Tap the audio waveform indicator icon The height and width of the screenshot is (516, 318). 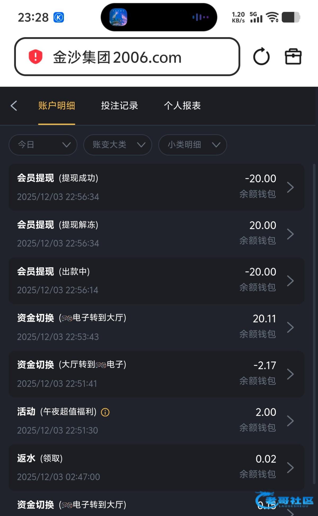pos(200,17)
